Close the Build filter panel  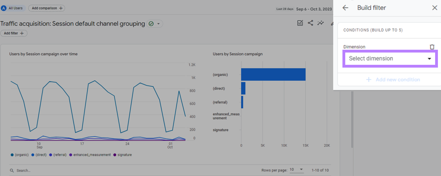click(x=434, y=8)
